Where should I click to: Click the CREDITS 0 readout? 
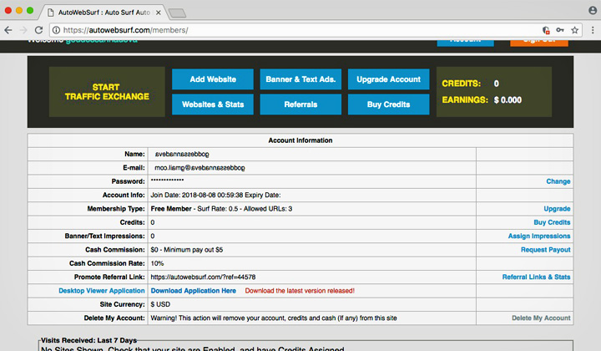point(470,84)
